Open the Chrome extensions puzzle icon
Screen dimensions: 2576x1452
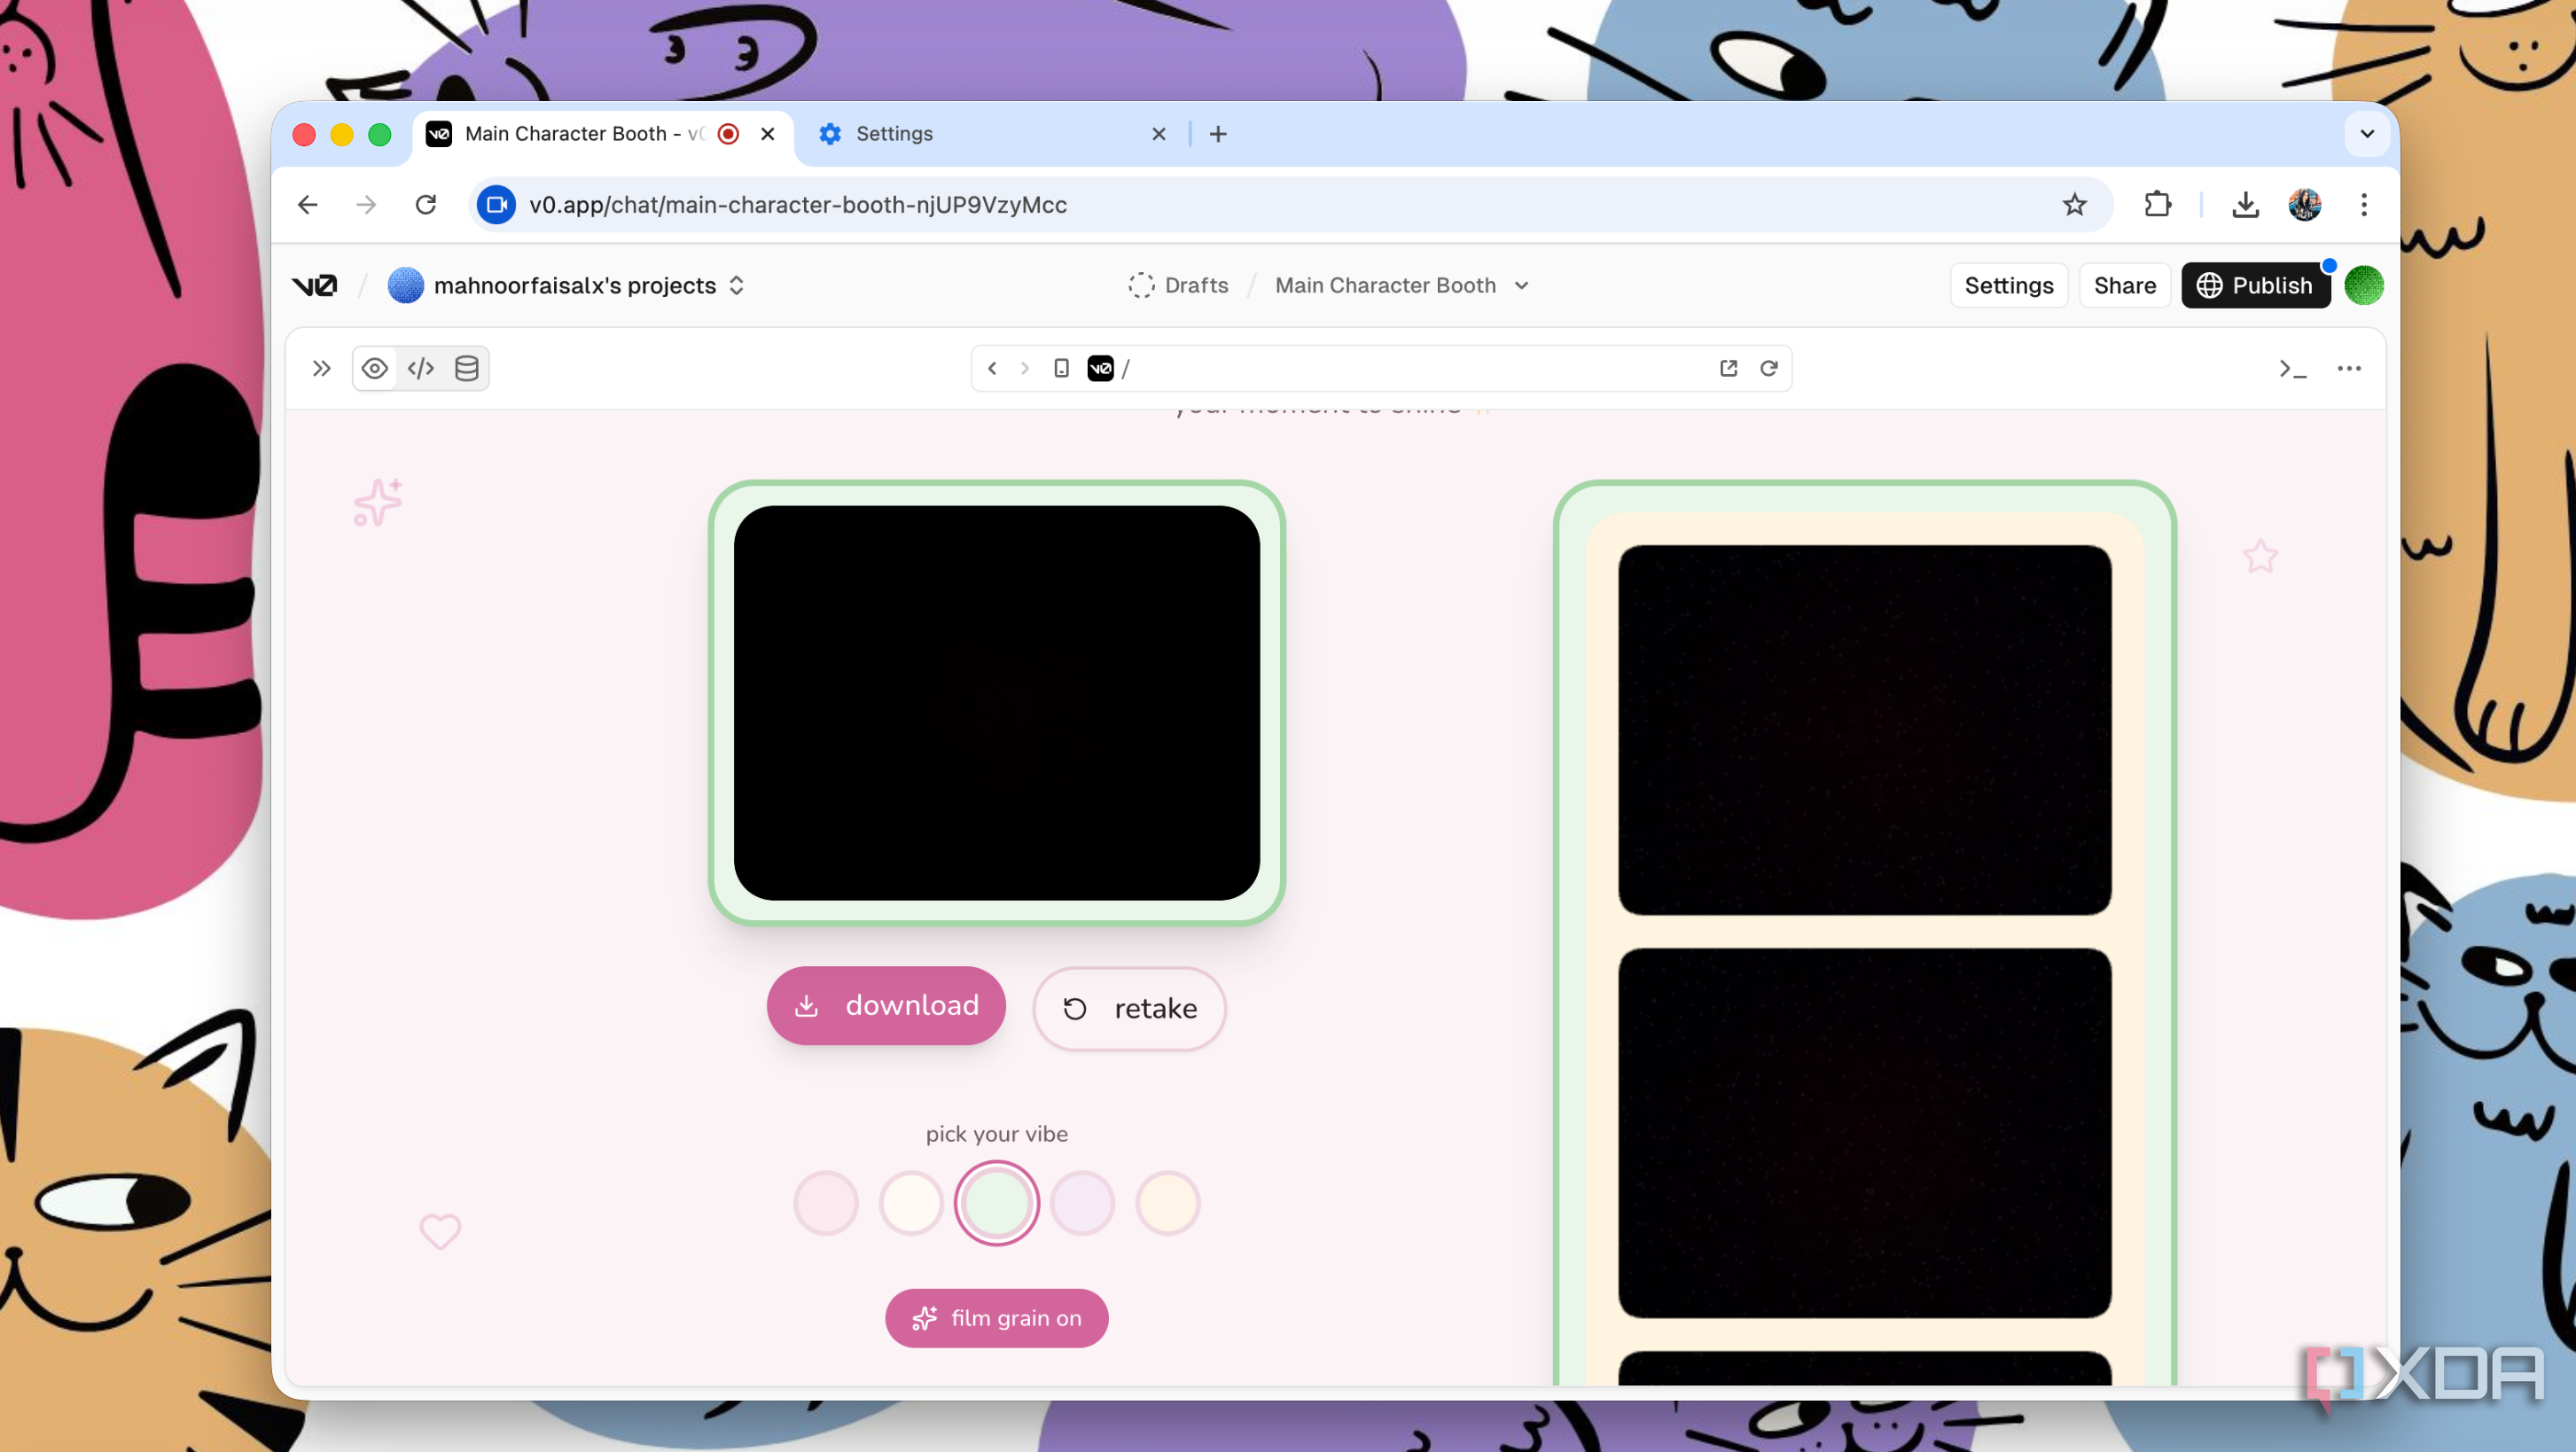tap(2158, 205)
